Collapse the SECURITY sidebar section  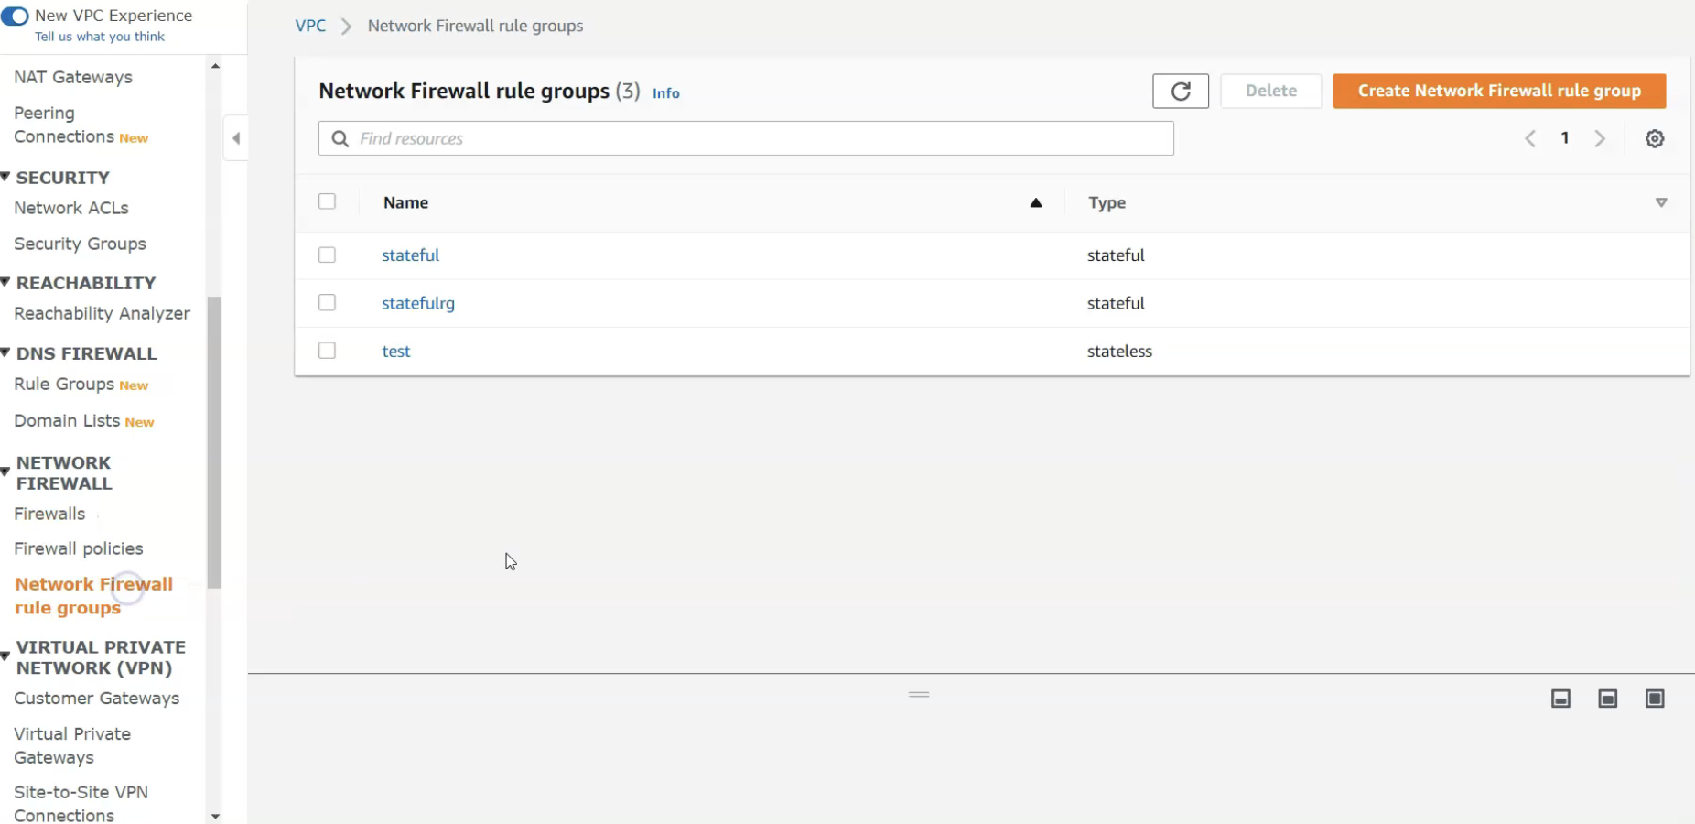(x=5, y=177)
